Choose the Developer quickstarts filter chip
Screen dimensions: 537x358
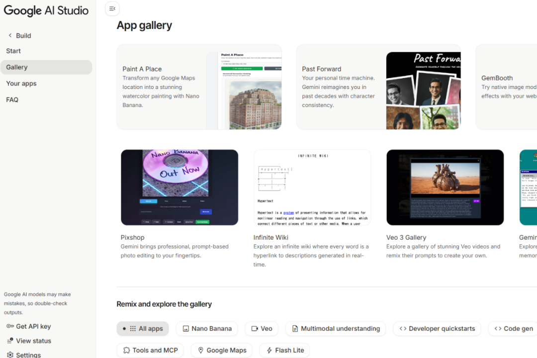(437, 329)
